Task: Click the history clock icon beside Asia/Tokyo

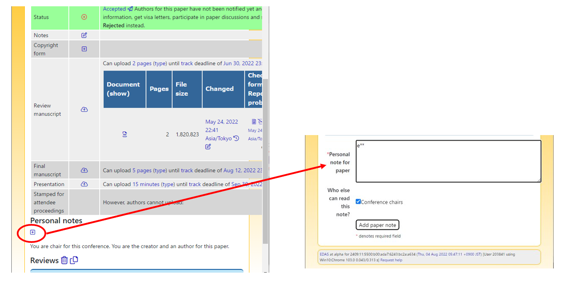Action: pyautogui.click(x=236, y=138)
